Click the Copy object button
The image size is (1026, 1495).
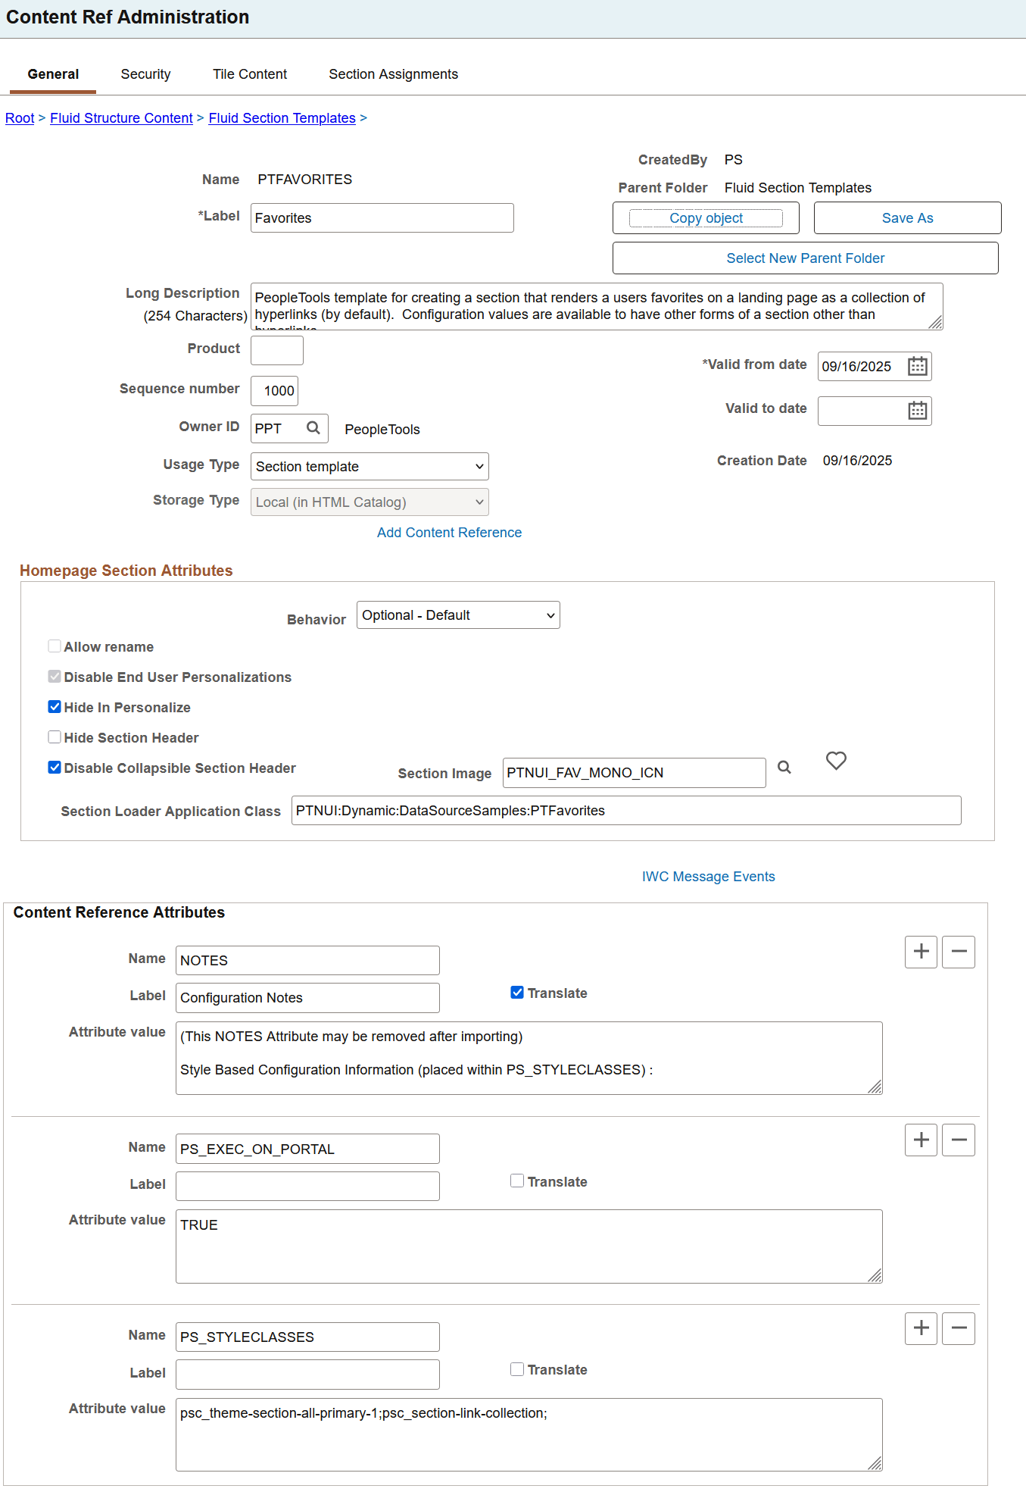[705, 217]
